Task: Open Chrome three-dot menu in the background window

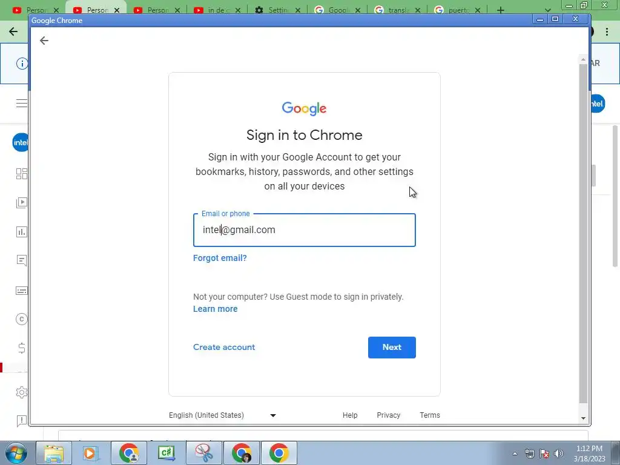Action: click(607, 31)
